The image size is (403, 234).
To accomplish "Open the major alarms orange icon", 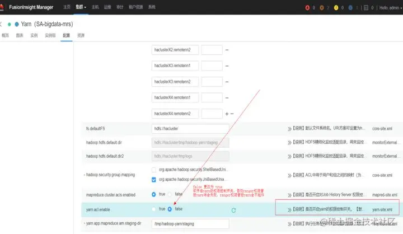I will point(321,8).
